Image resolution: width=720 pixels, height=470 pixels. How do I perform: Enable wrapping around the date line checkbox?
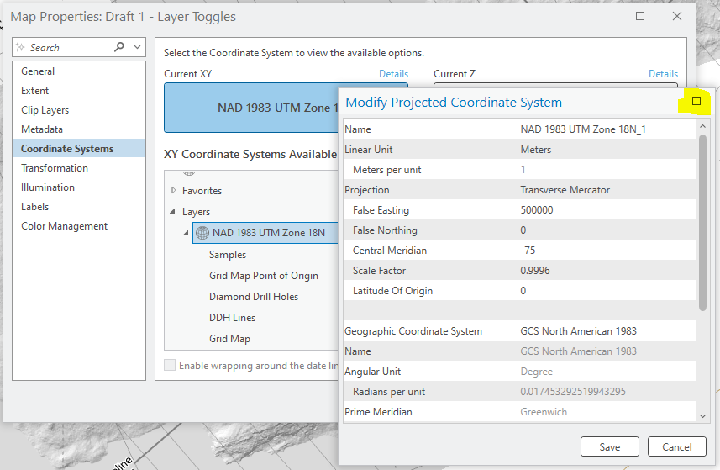pyautogui.click(x=171, y=366)
